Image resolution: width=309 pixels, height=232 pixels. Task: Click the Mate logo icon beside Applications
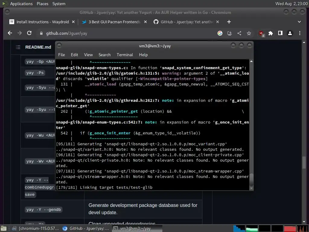click(x=5, y=4)
